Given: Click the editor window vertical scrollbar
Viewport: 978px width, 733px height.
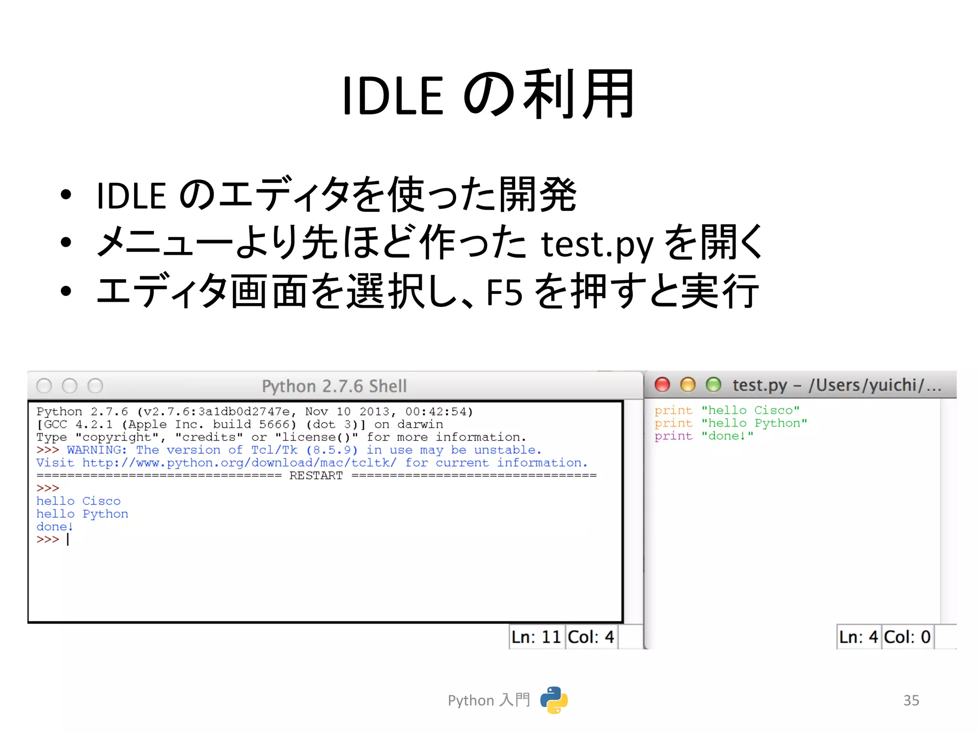Looking at the screenshot, I should [x=948, y=511].
